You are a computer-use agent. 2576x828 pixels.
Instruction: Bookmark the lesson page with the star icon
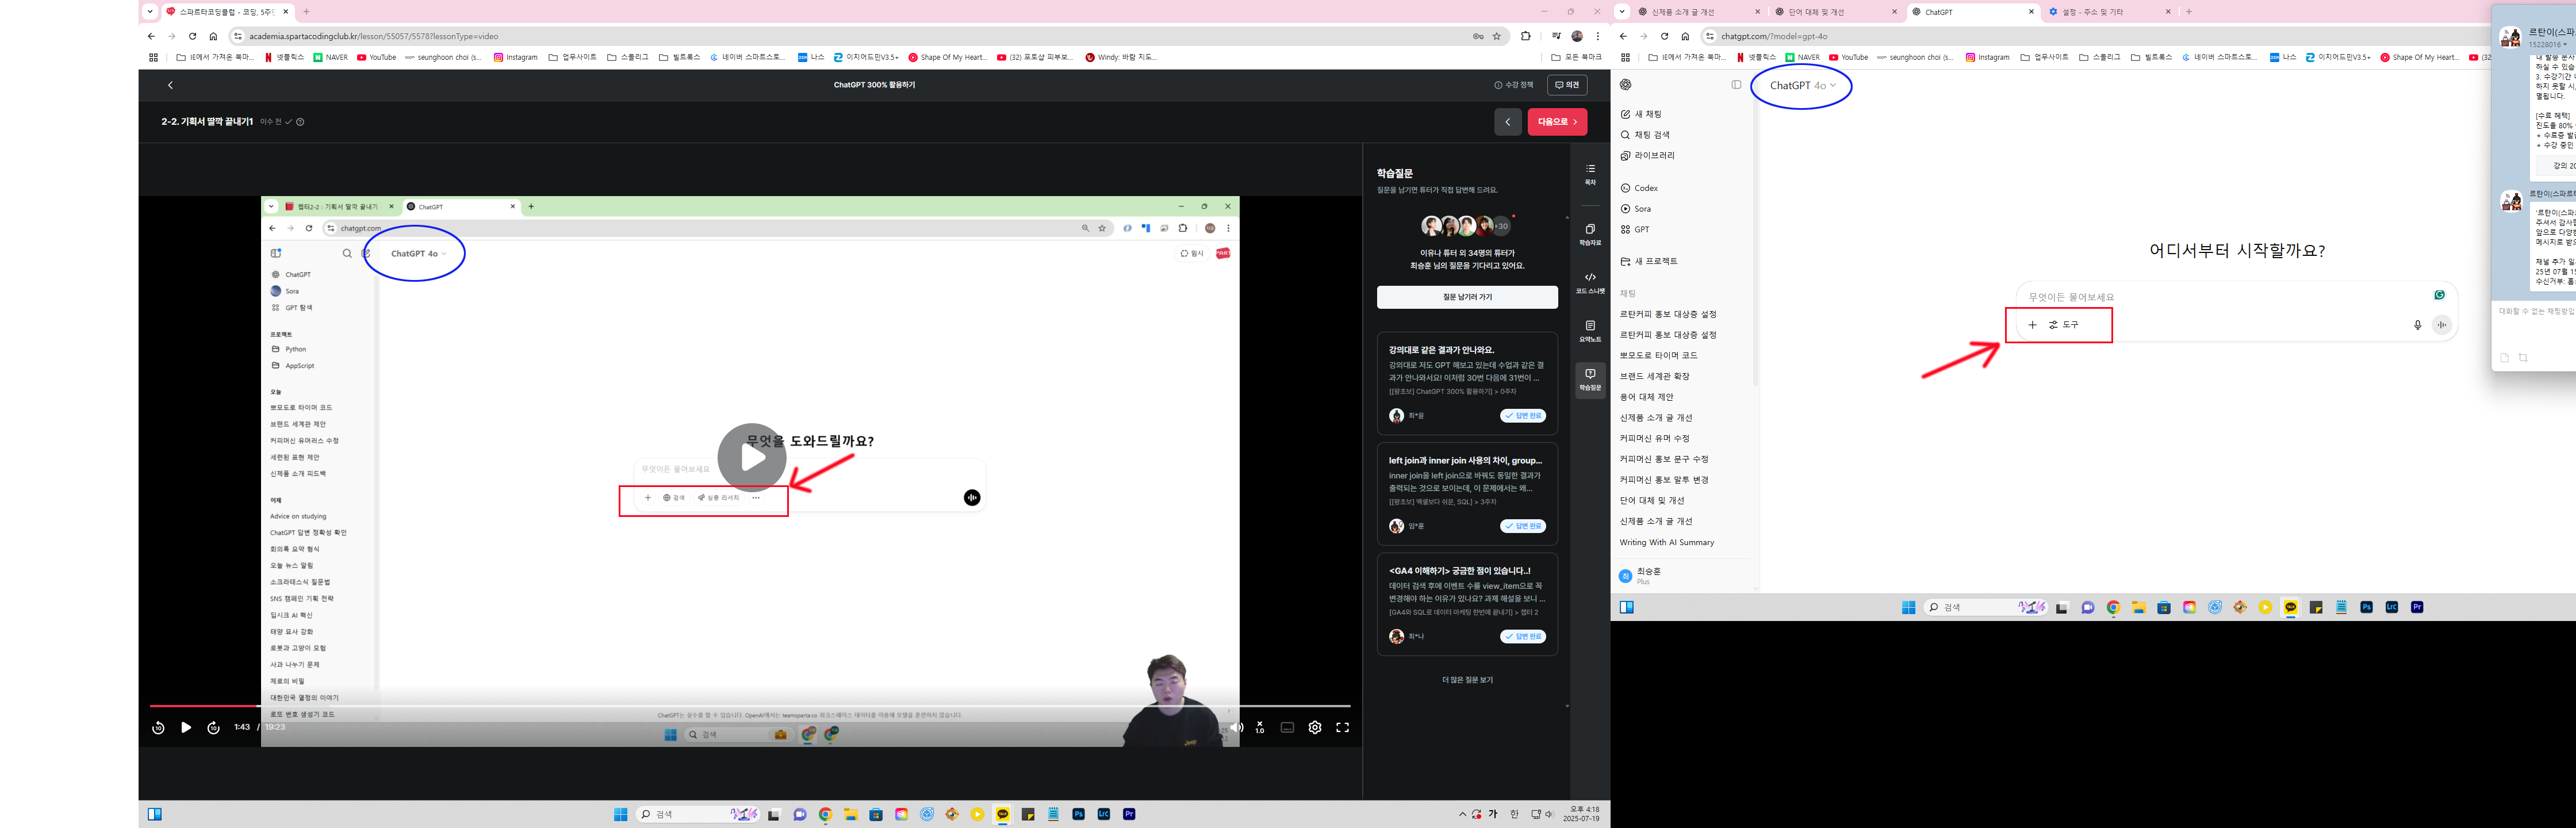click(1497, 36)
